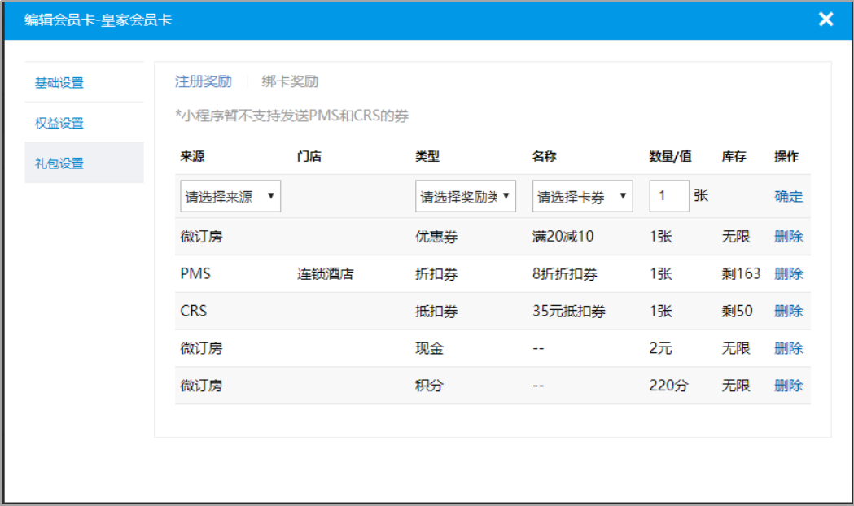
Task: Switch to the 注册奖励 tab
Action: pyautogui.click(x=204, y=81)
